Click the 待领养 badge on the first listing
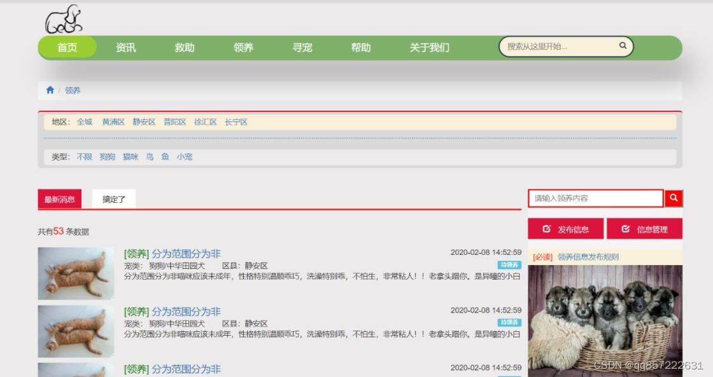The height and width of the screenshot is (377, 713). [509, 265]
